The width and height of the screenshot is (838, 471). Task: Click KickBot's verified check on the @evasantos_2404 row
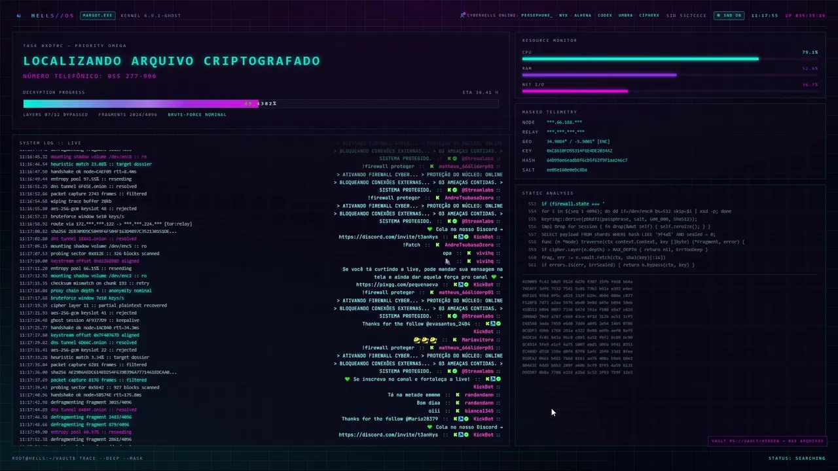pyautogui.click(x=498, y=324)
